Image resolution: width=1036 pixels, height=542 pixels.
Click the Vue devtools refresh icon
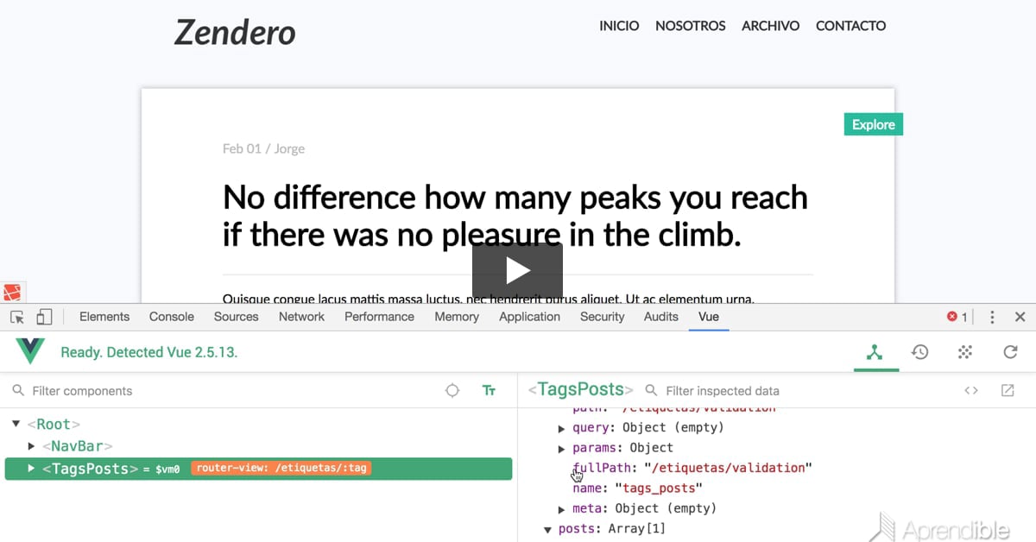(1010, 352)
